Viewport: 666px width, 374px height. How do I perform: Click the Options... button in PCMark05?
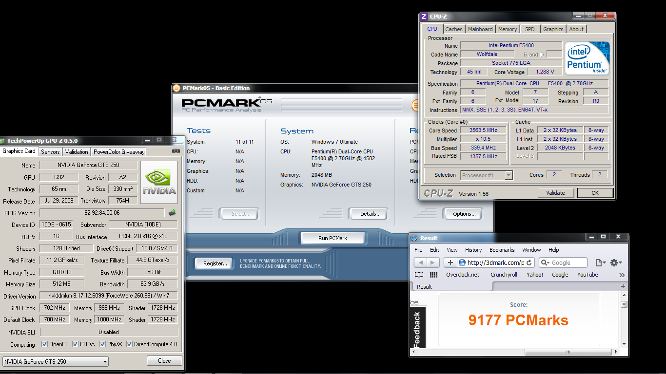(464, 214)
